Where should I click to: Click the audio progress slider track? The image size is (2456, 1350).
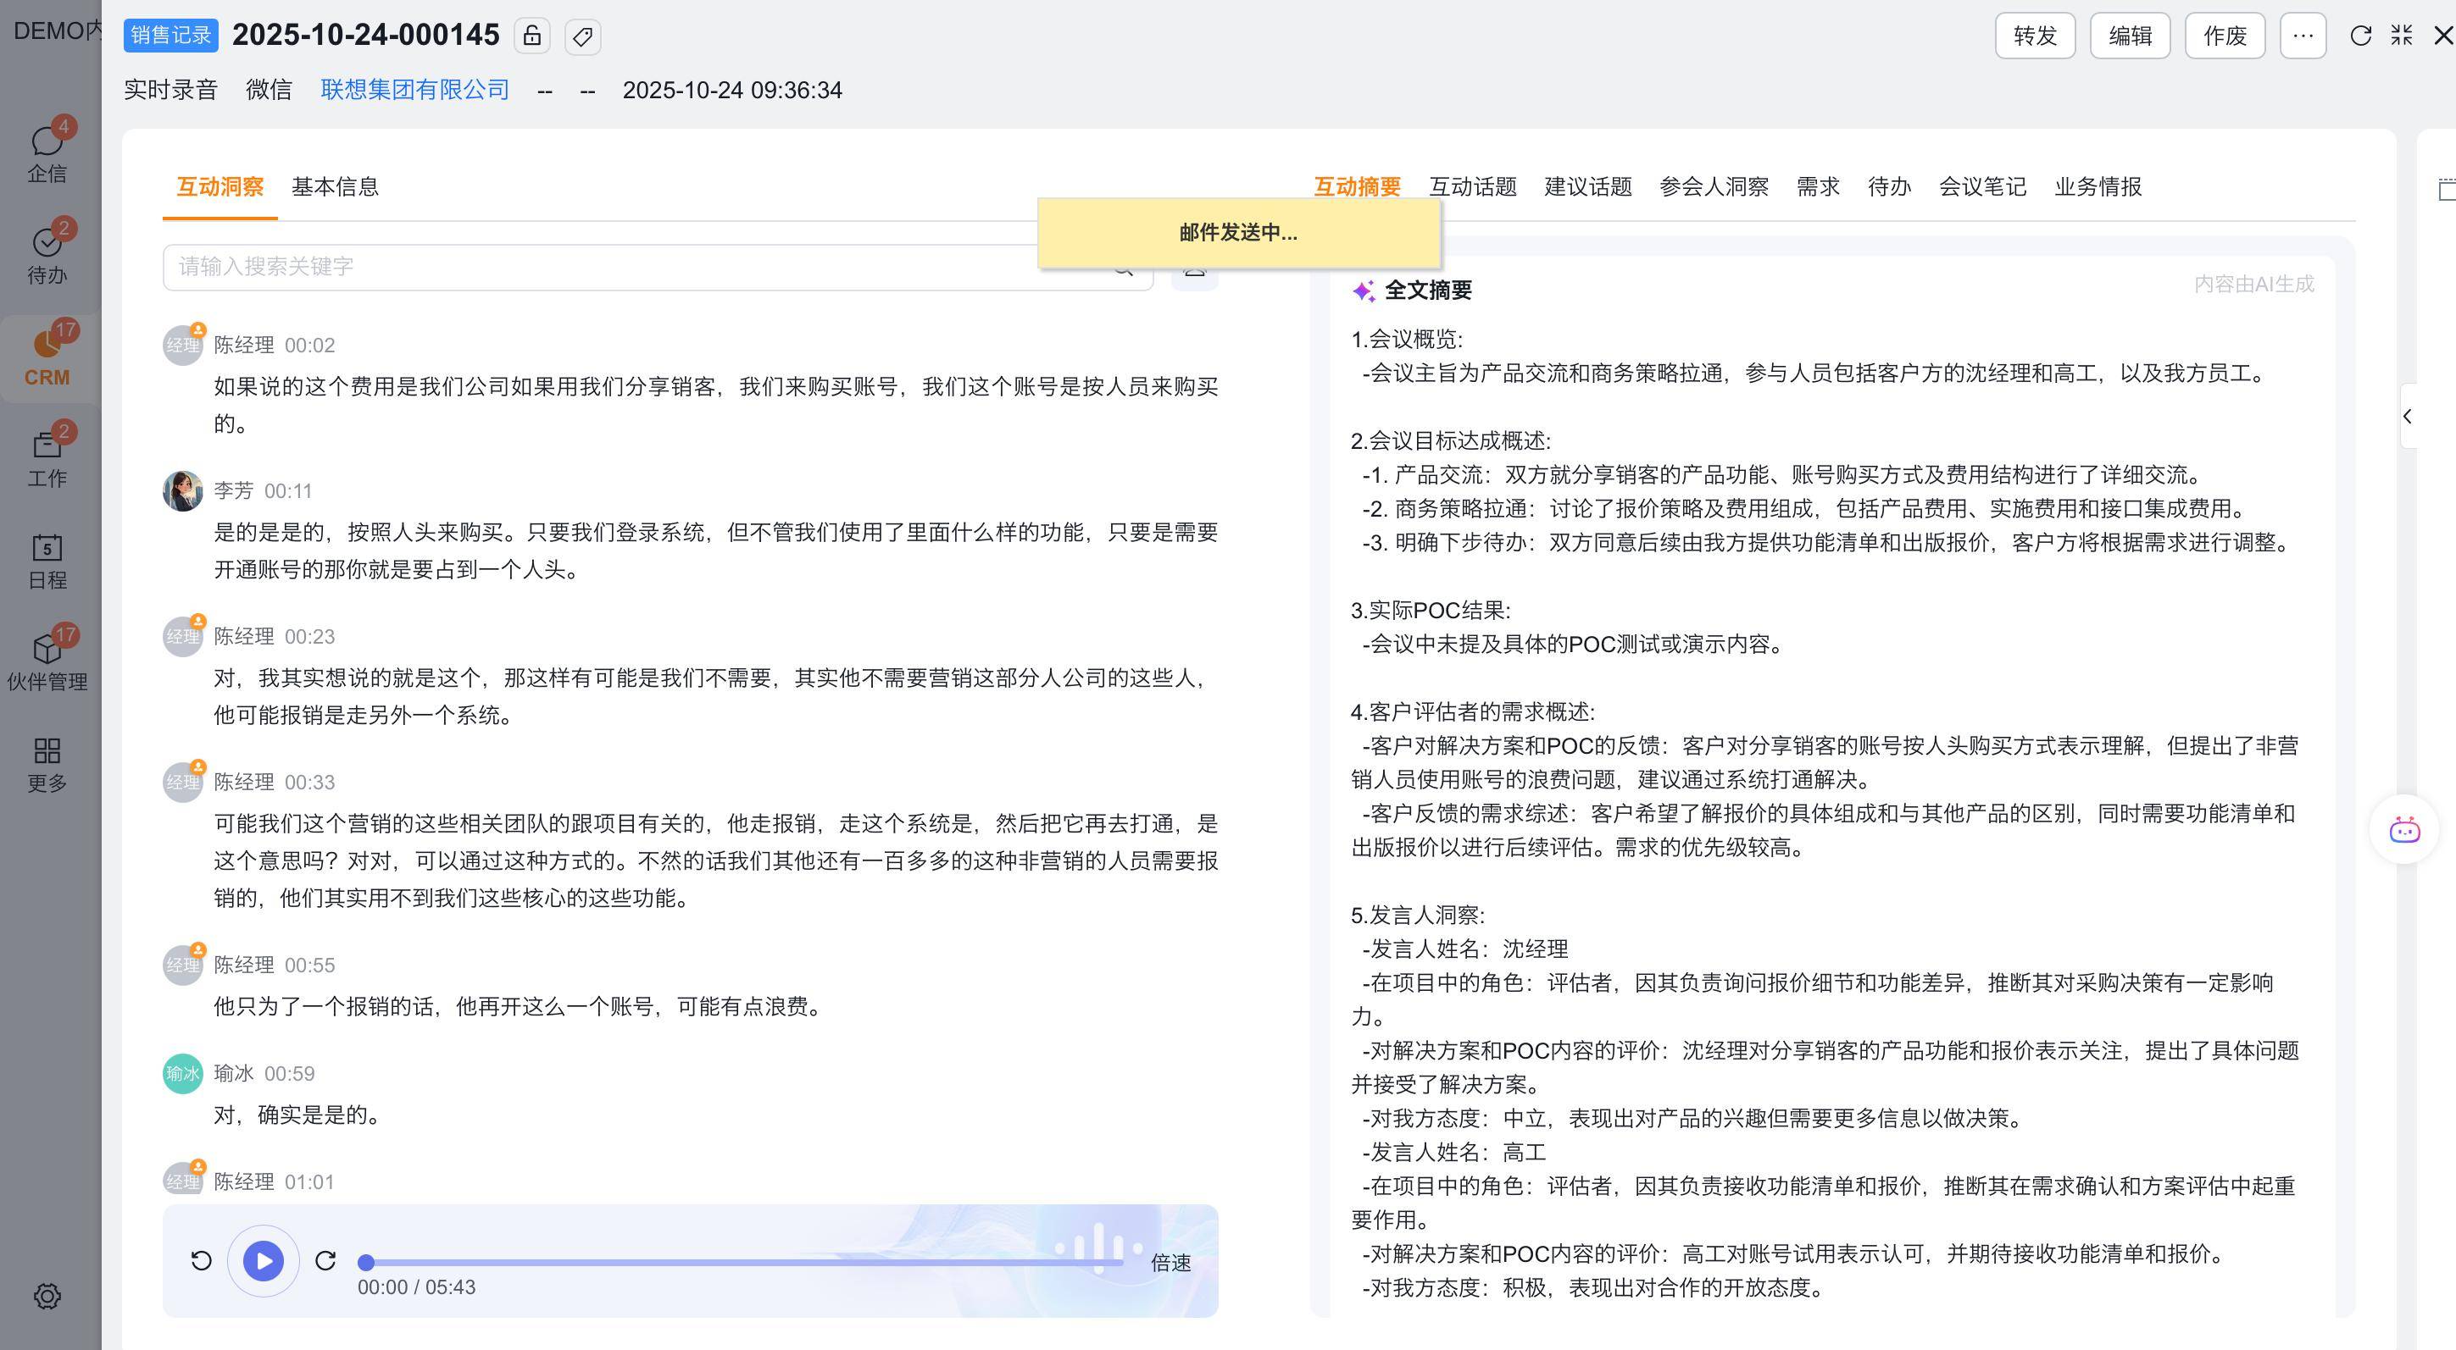(744, 1263)
